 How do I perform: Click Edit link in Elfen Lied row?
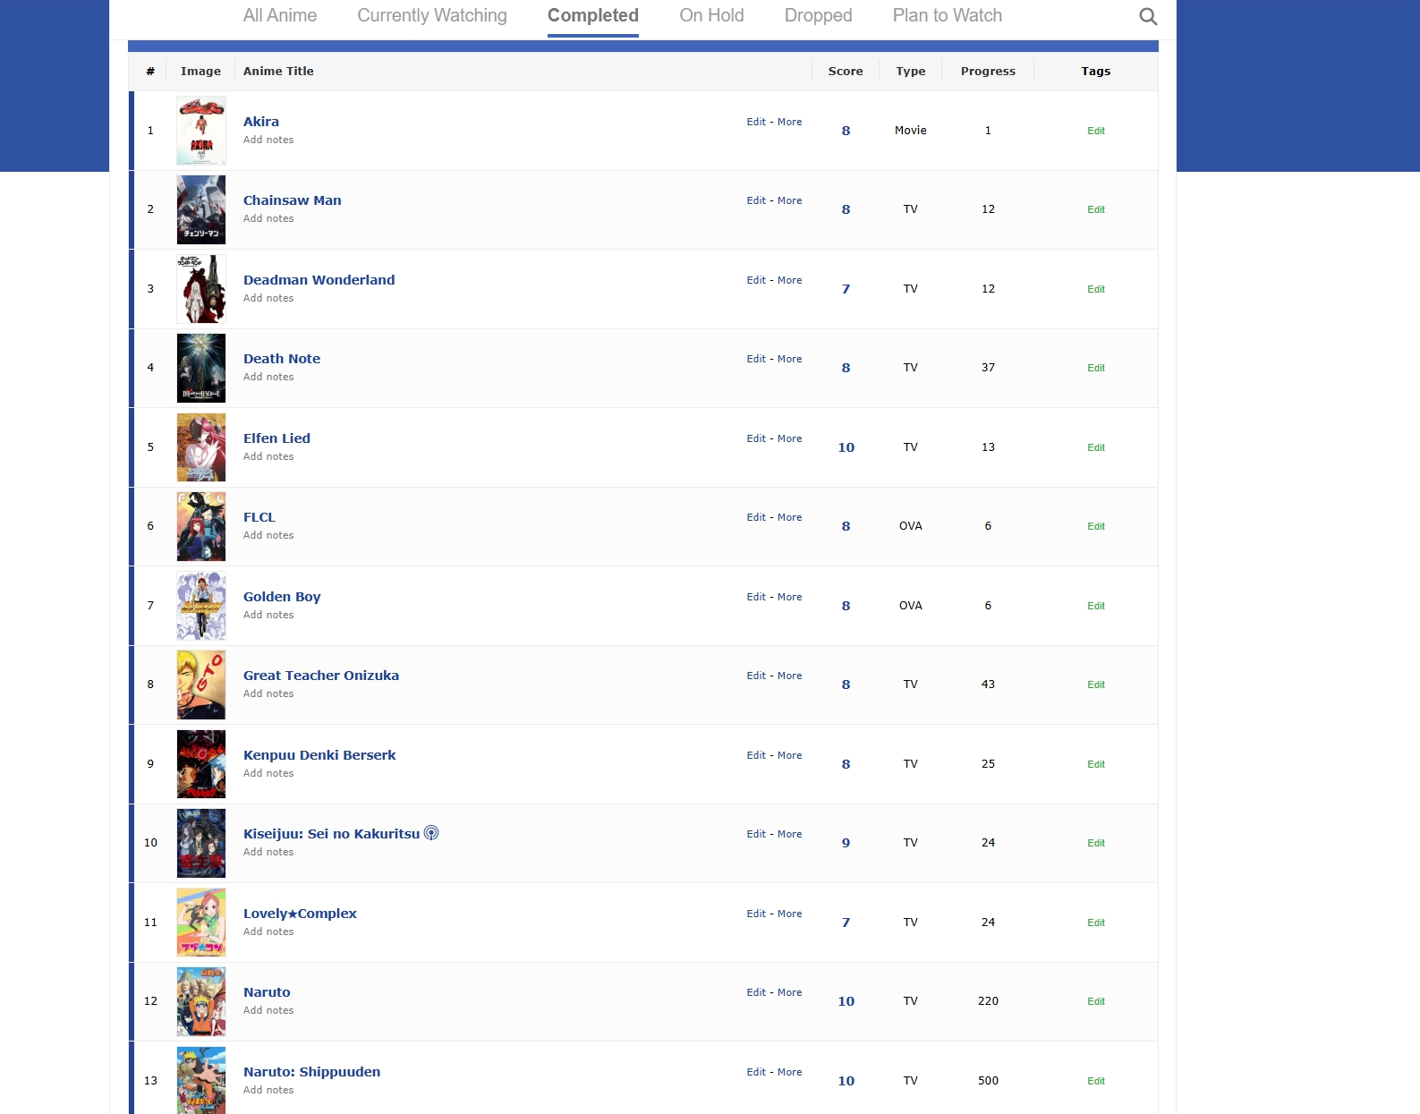point(756,438)
